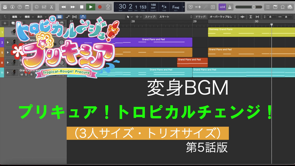This screenshot has height=166, width=295.
Task: Open the Note Pads icon
Action: [275, 7]
